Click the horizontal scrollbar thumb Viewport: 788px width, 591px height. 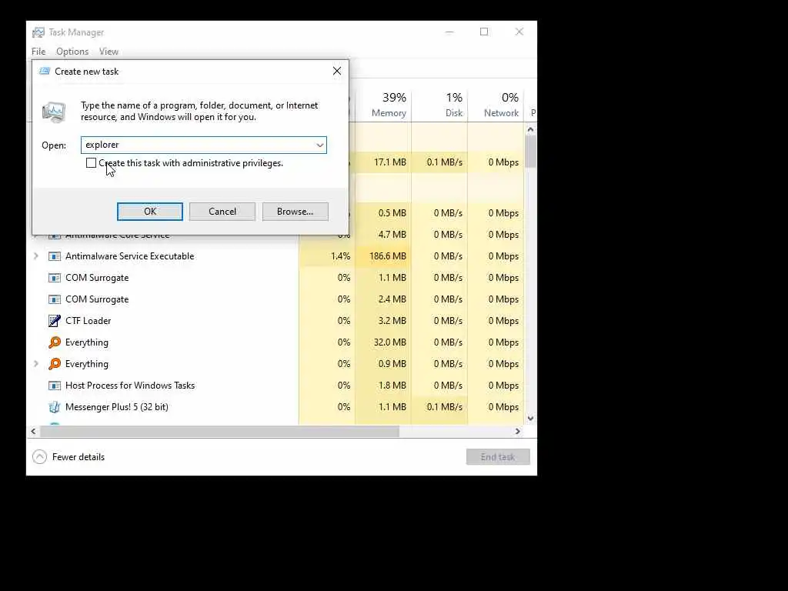click(219, 431)
